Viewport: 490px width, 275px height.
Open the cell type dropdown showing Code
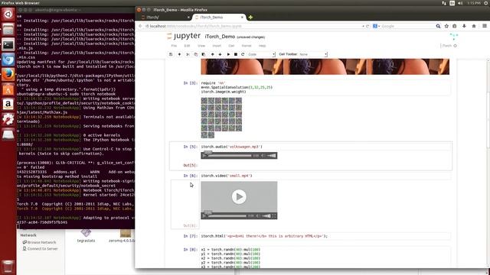(x=261, y=54)
